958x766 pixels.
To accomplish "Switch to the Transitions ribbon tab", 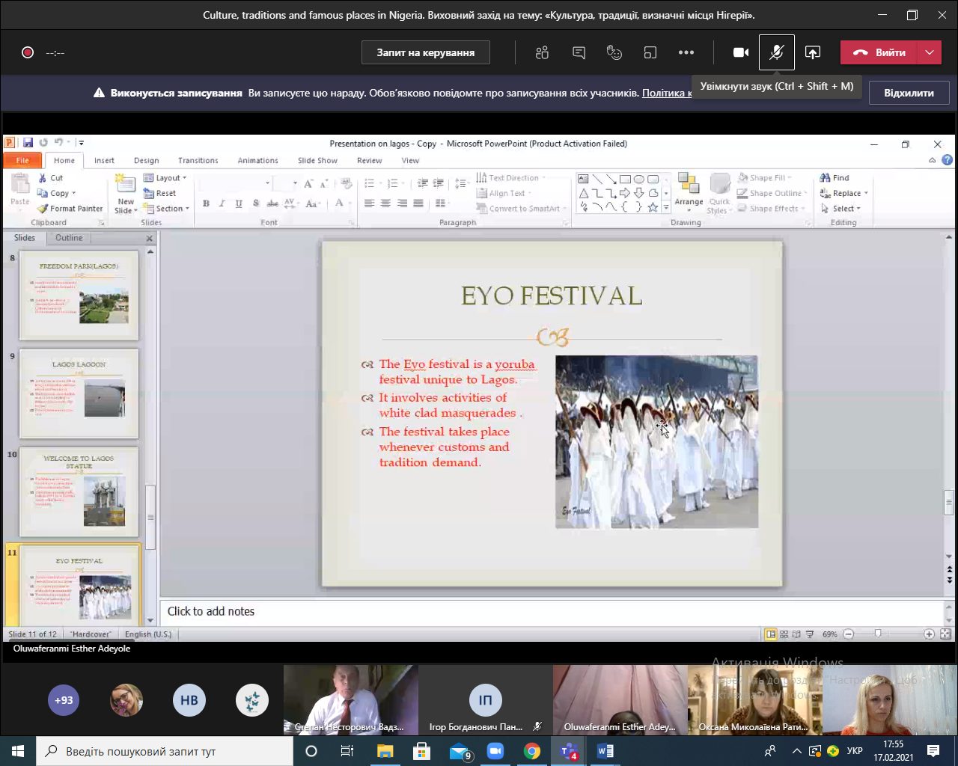I will [x=198, y=160].
